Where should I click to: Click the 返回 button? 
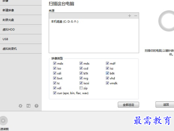click(x=165, y=104)
